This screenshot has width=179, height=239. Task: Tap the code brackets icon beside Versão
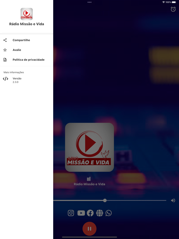[x=6, y=79]
